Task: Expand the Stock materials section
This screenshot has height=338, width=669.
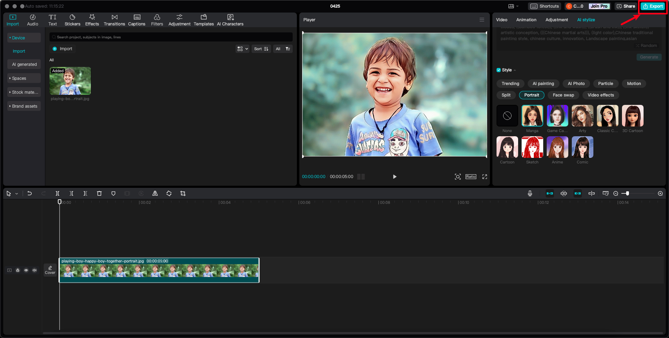Action: (24, 92)
